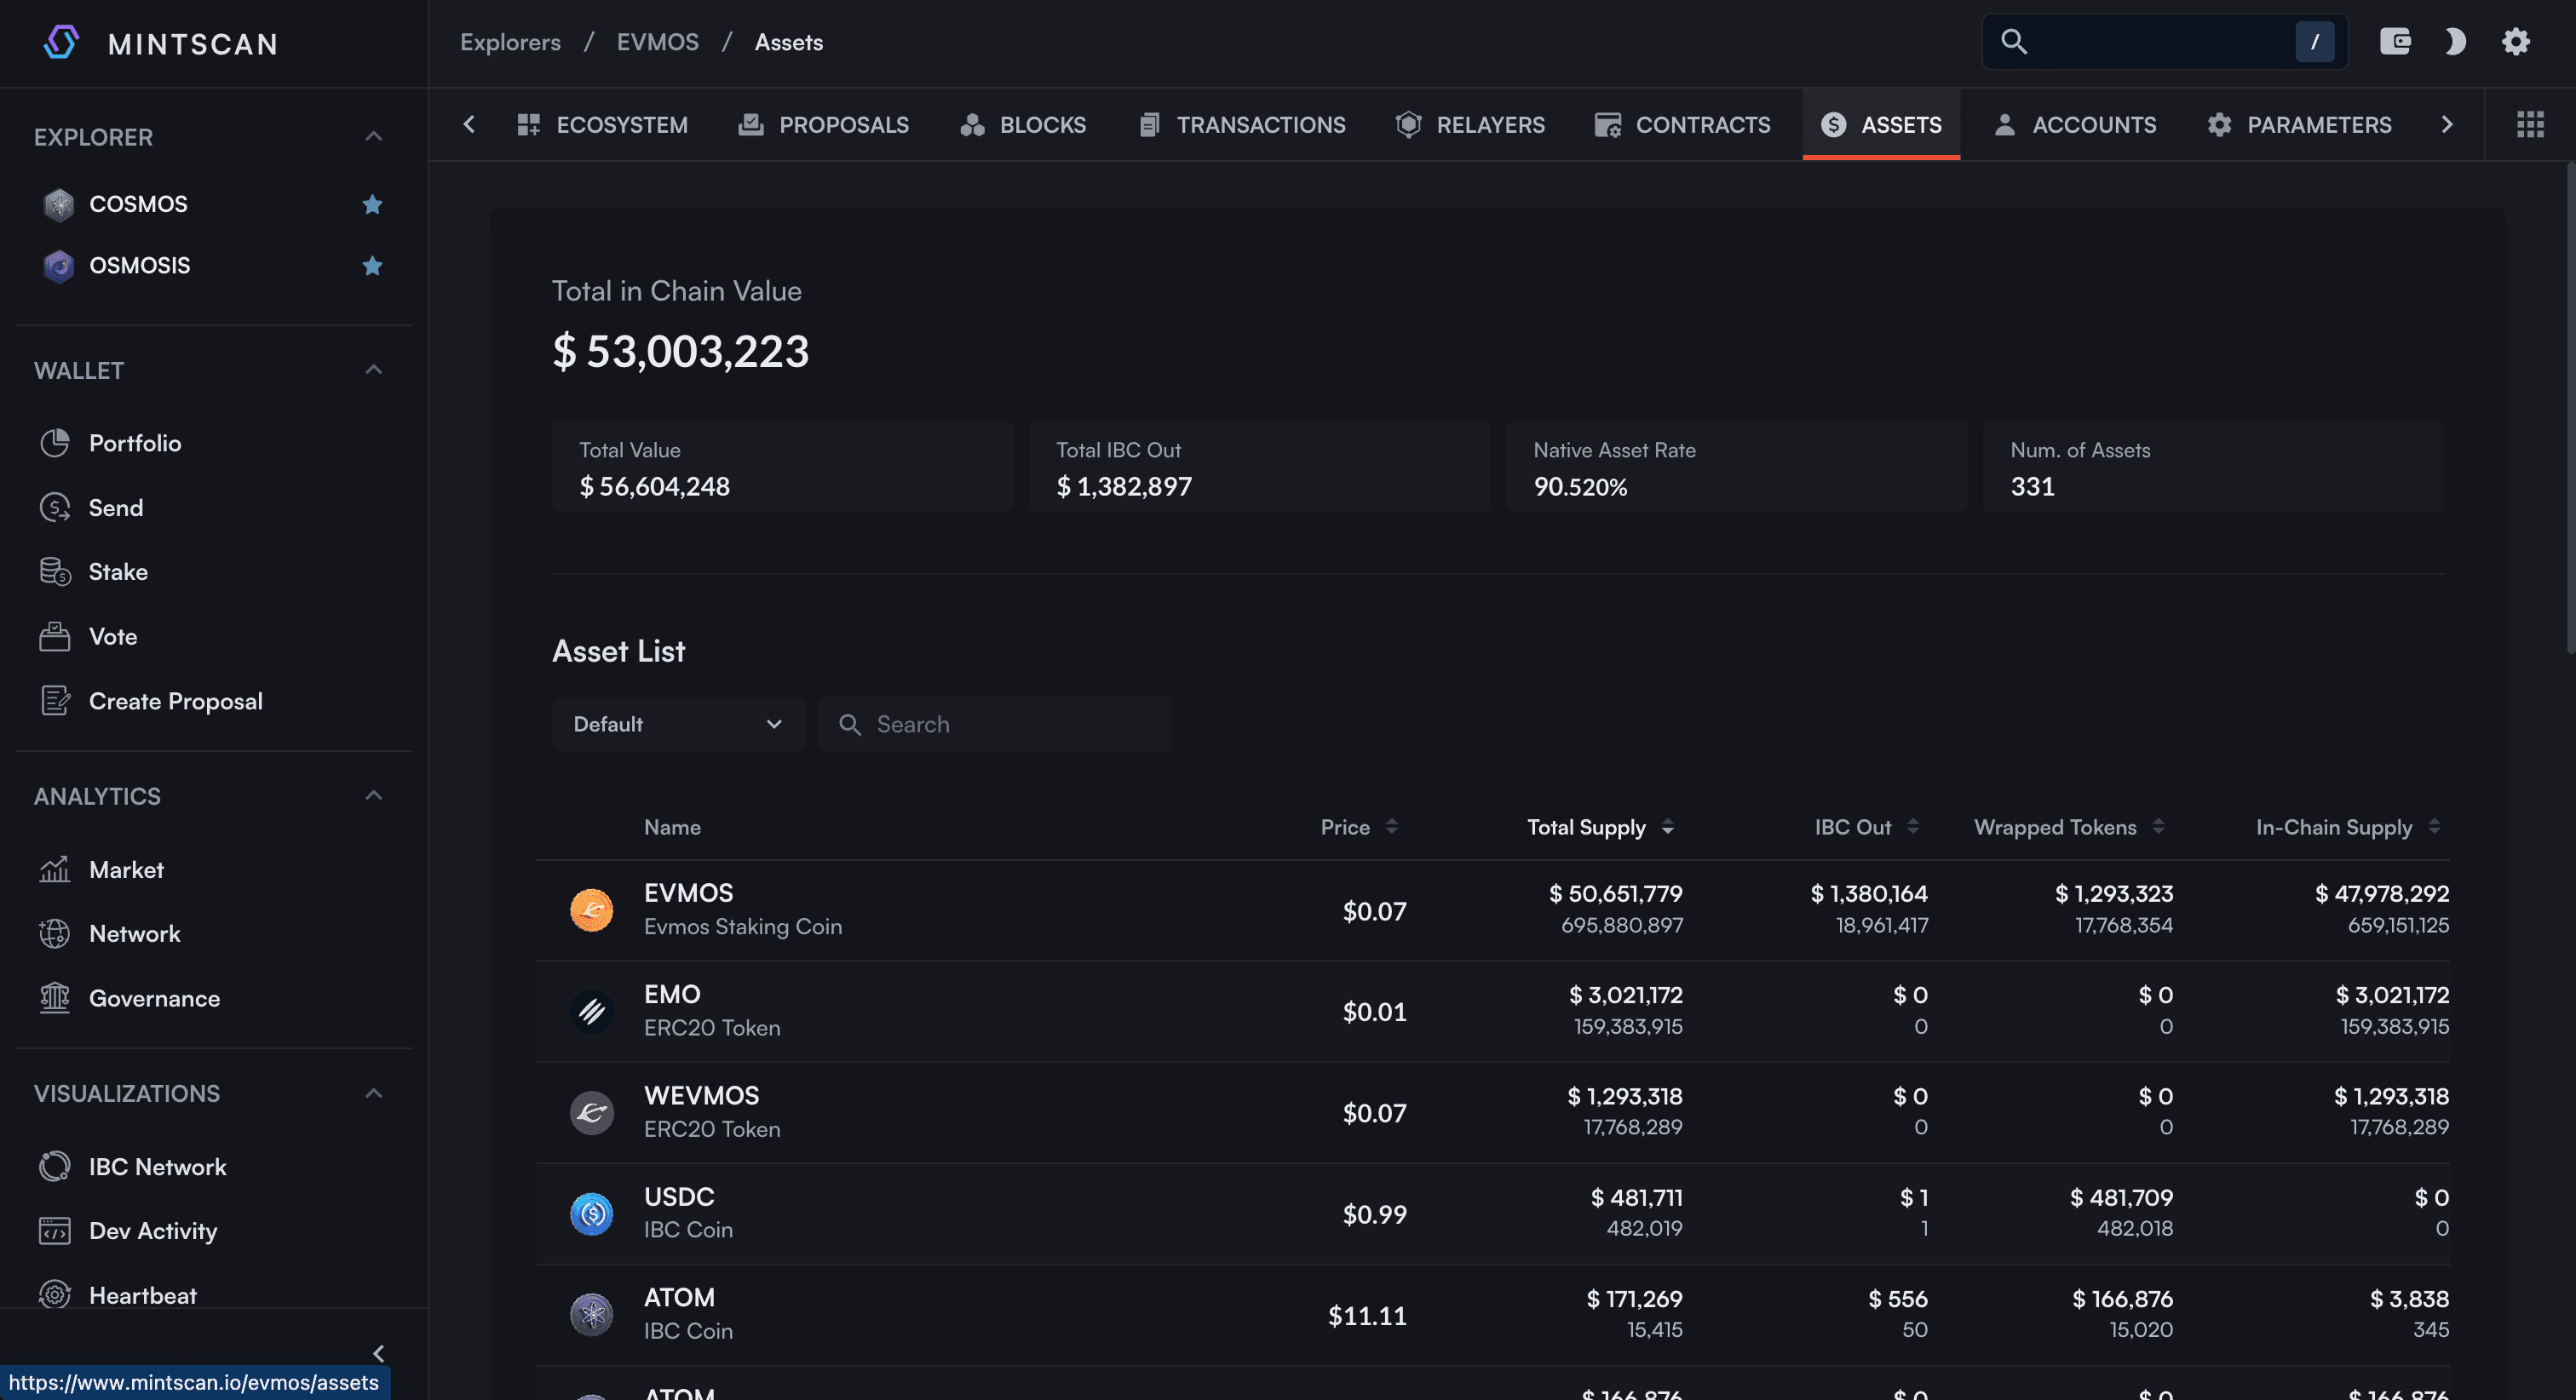This screenshot has width=2576, height=1400.
Task: Select the ASSETS tab
Action: [1881, 125]
